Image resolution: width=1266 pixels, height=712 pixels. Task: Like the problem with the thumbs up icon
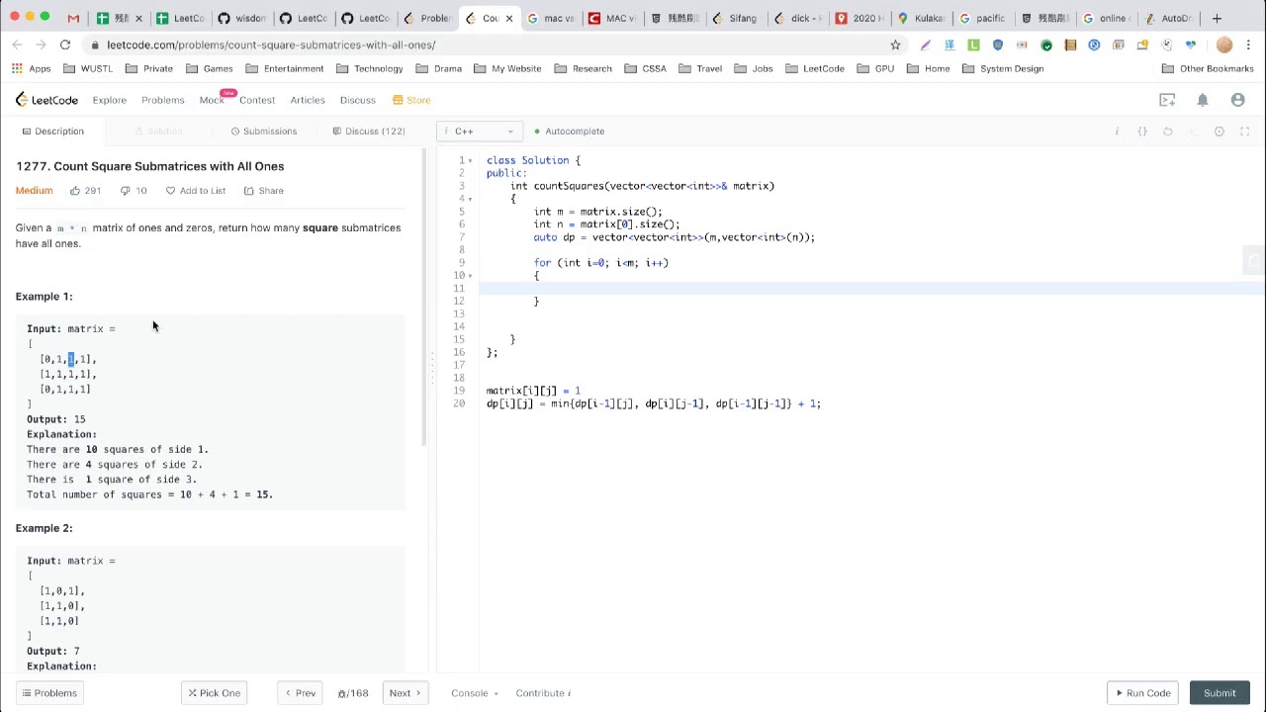coord(75,191)
